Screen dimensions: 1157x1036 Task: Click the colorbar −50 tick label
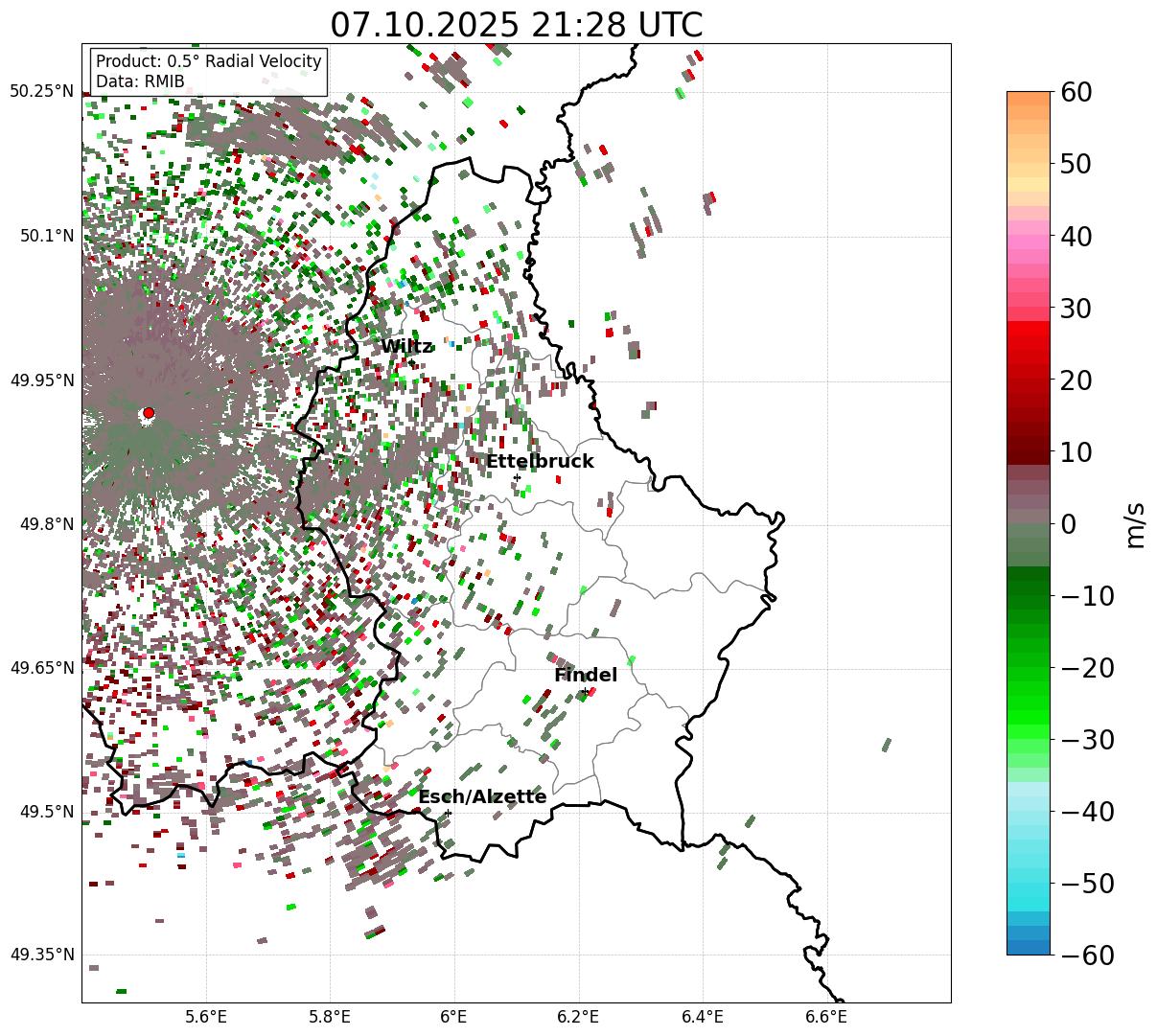point(1087,884)
